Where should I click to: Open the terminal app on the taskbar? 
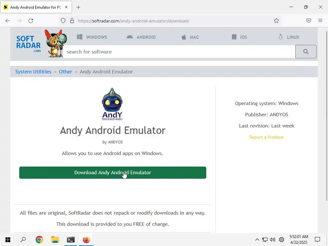point(71,240)
